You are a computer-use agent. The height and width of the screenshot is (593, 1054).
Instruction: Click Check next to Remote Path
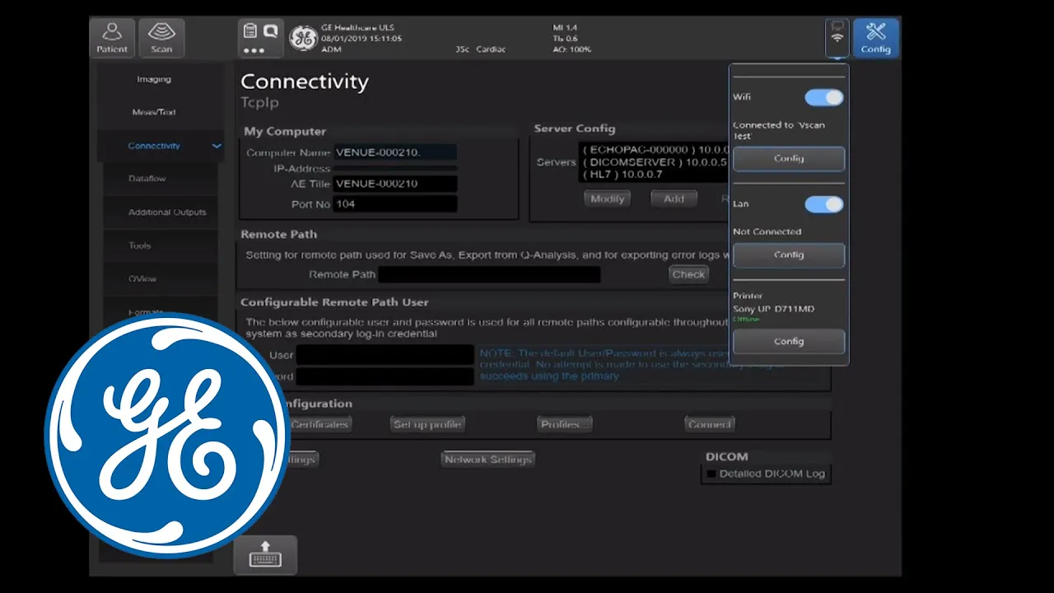(688, 274)
